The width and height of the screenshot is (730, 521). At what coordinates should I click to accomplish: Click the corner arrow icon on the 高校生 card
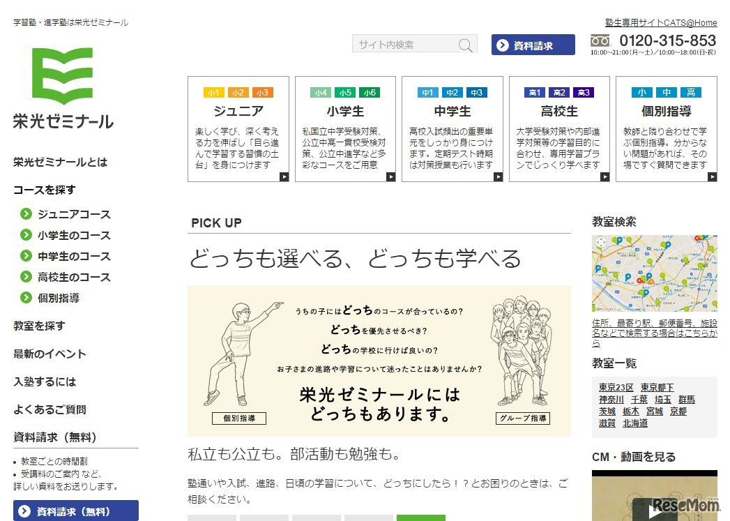point(604,176)
